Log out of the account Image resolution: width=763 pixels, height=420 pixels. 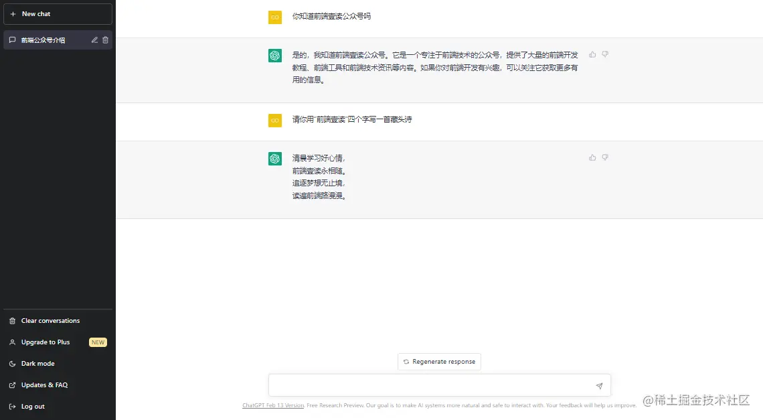coord(58,407)
